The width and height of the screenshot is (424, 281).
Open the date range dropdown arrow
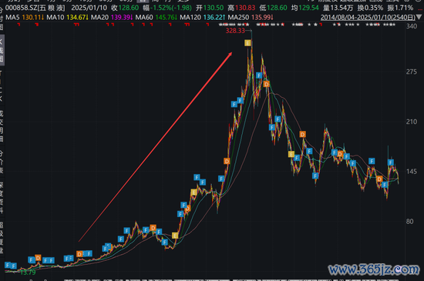(419, 17)
